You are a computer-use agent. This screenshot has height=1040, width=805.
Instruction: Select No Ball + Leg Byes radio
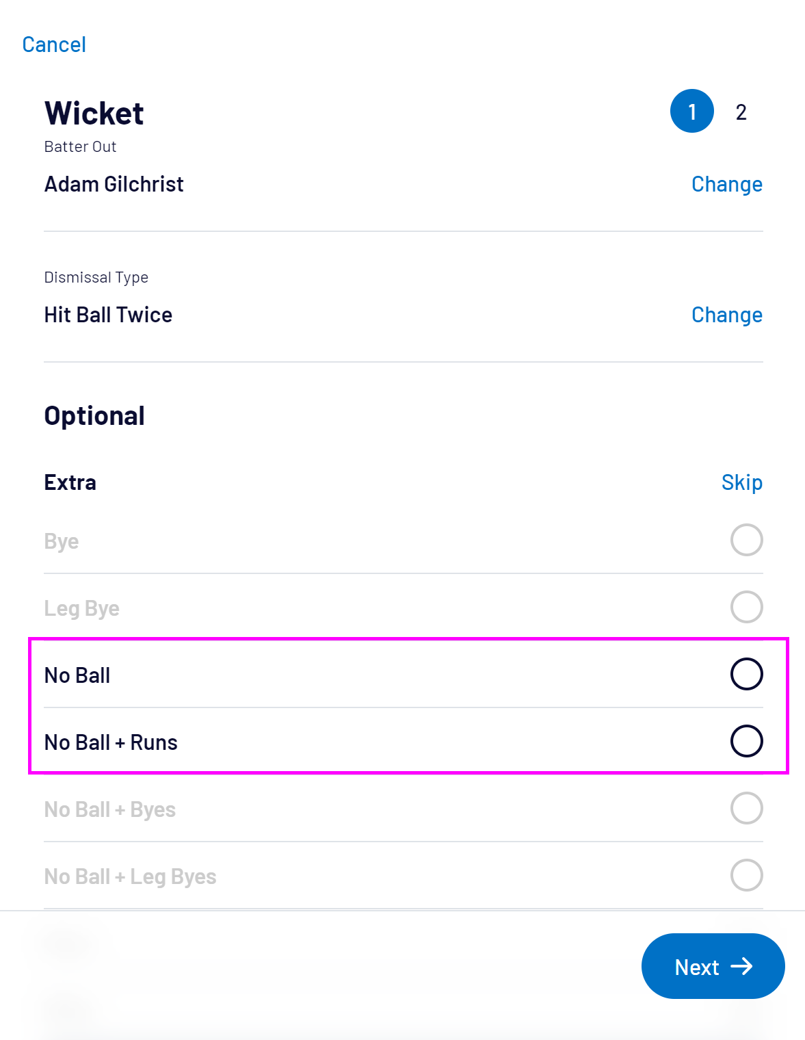746,875
